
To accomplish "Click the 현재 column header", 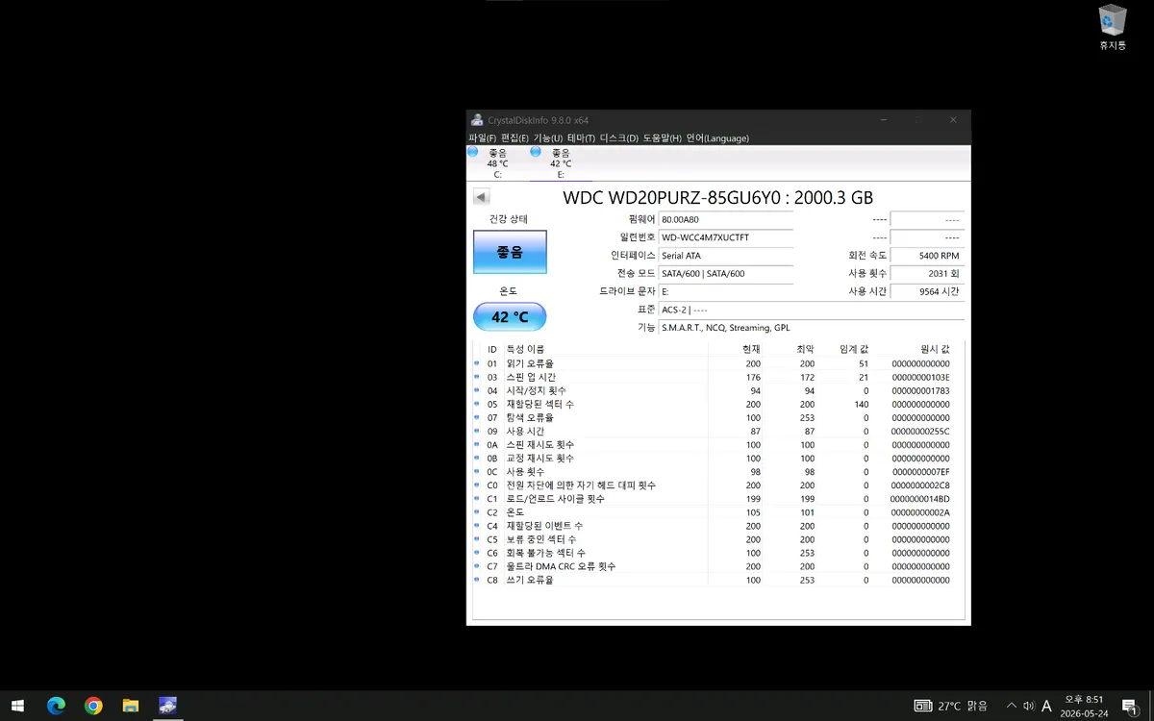I will point(751,349).
